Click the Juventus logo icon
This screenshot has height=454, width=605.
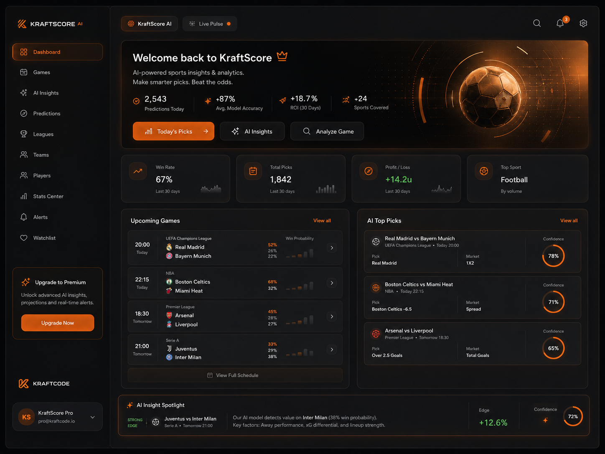pyautogui.click(x=169, y=349)
